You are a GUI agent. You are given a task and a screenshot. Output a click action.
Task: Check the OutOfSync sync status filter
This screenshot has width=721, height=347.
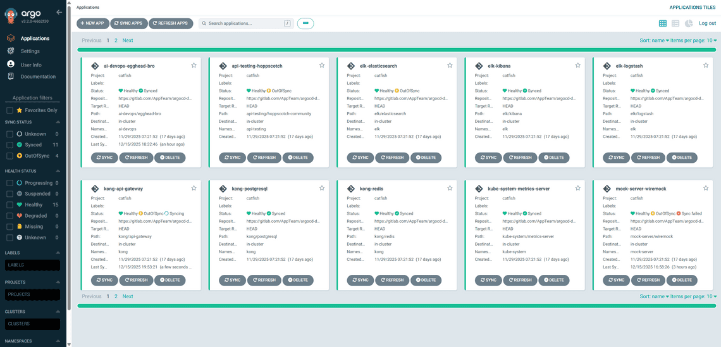[9, 155]
